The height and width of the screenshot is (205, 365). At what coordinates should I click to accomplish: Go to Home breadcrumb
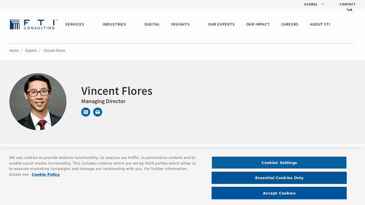[x=14, y=51]
